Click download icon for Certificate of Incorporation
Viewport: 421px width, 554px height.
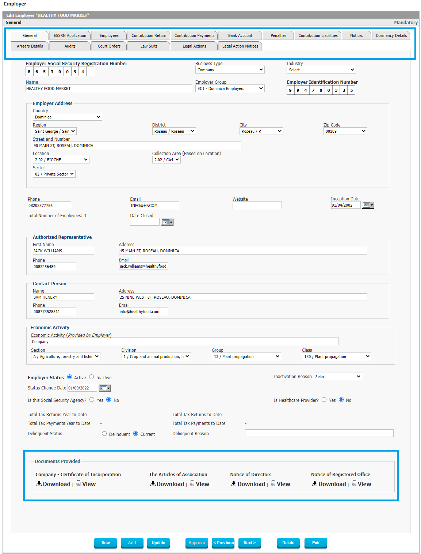pos(39,484)
